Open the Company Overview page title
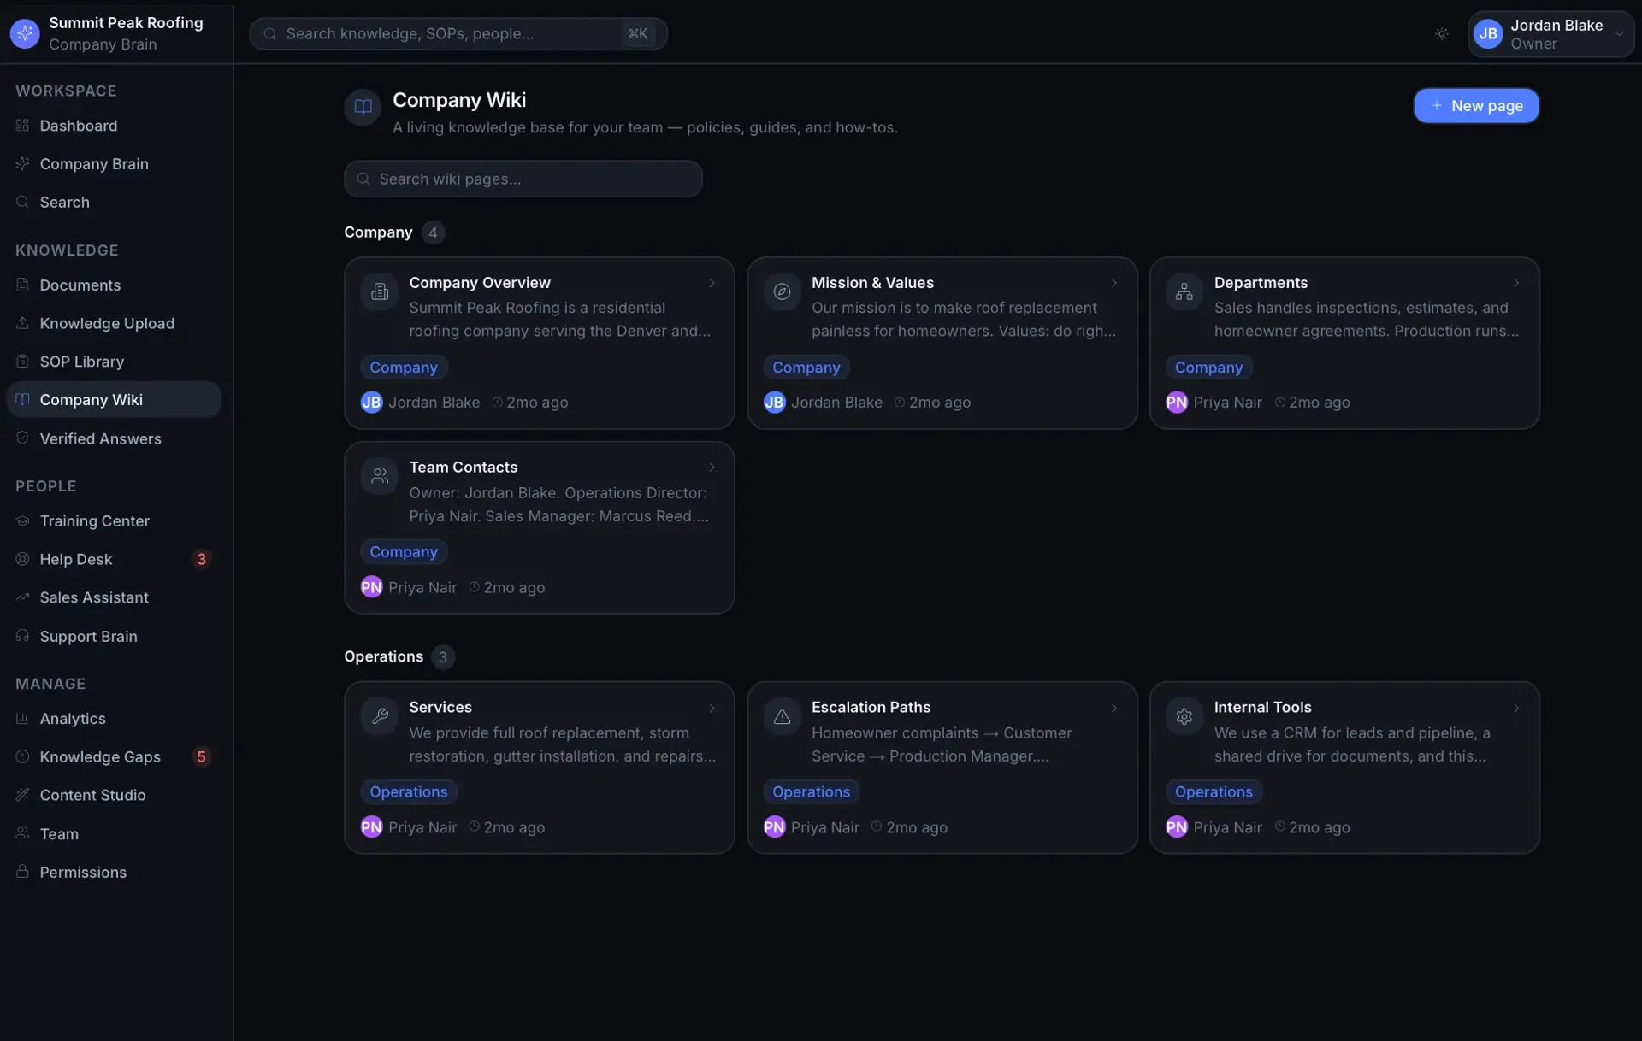1642x1041 pixels. pos(480,283)
